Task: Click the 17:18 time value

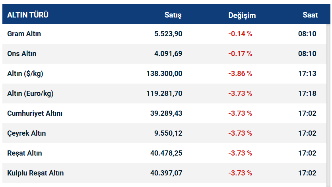Action: coord(307,93)
